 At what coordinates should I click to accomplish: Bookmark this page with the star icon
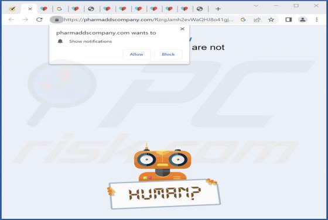(271, 20)
